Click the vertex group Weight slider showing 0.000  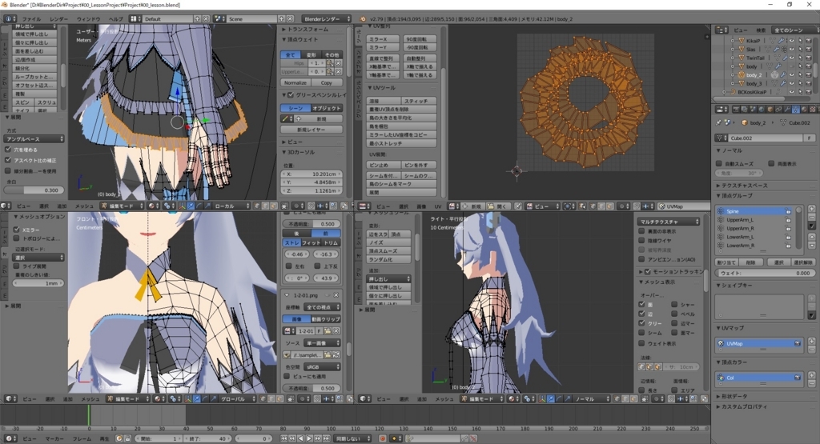tap(765, 273)
